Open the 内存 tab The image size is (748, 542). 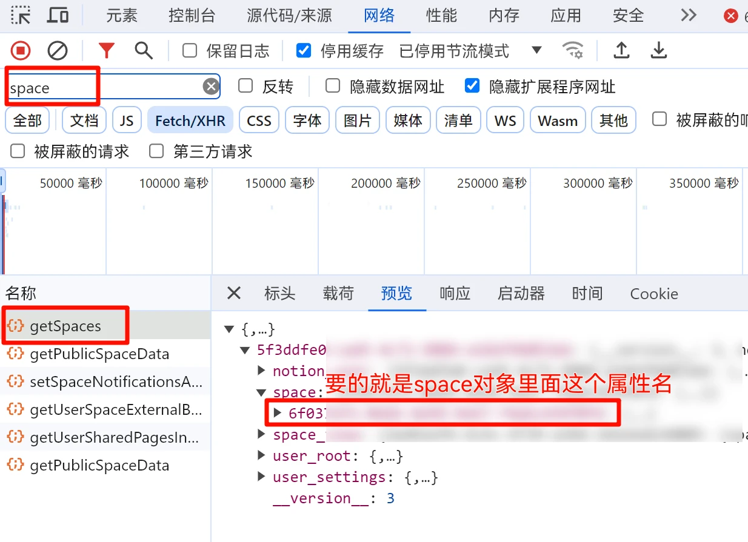coord(504,16)
